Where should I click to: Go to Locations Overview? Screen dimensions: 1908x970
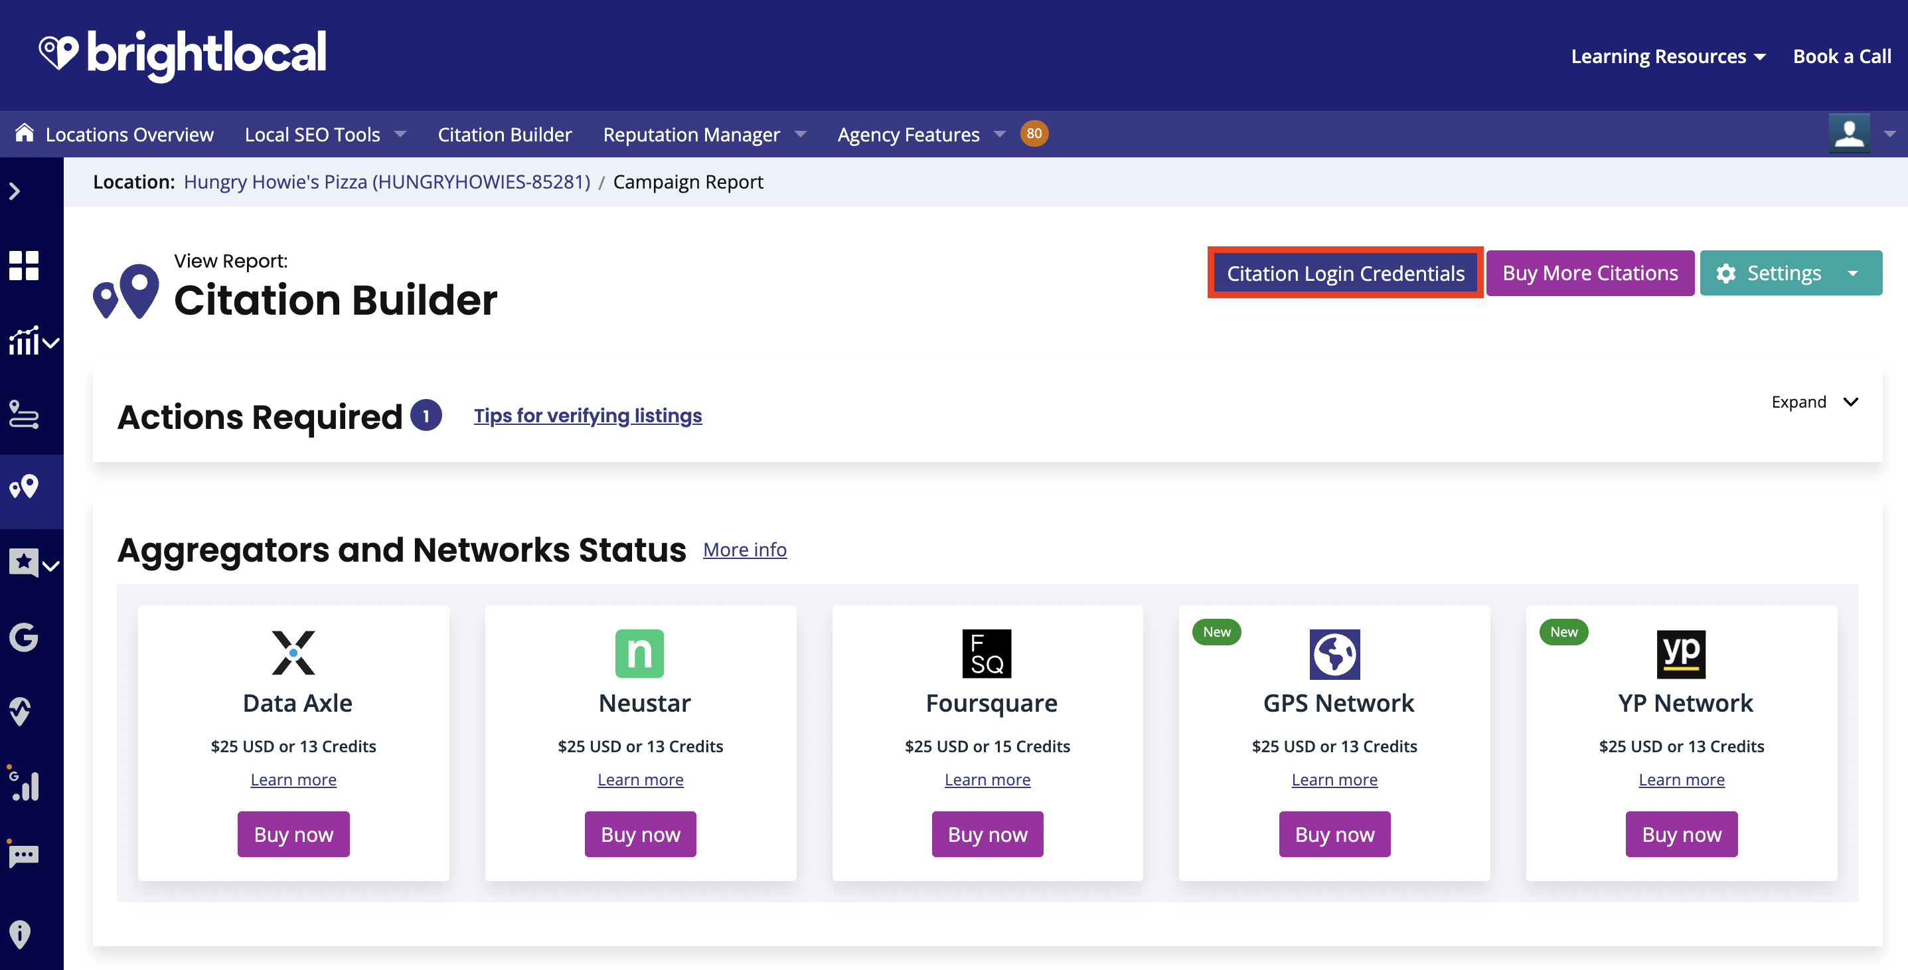[129, 134]
